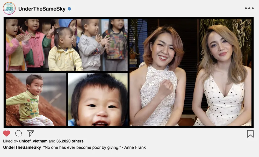This screenshot has width=259, height=157.
Task: Click the UnderTheSameSky name in the caption
Action: point(22,147)
